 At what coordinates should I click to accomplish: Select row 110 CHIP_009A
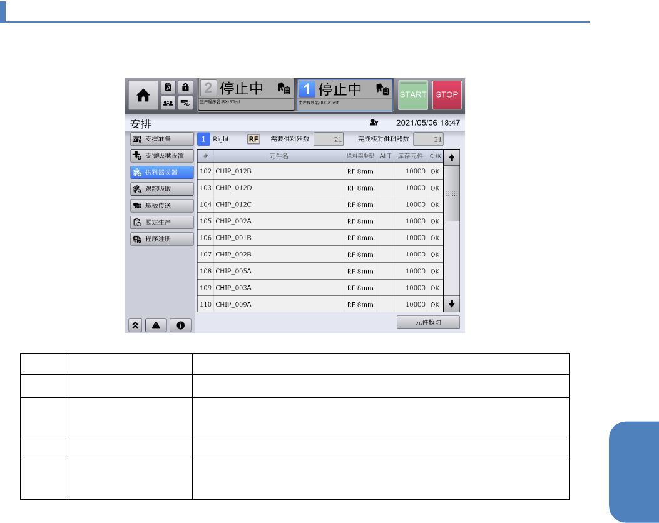(320, 304)
